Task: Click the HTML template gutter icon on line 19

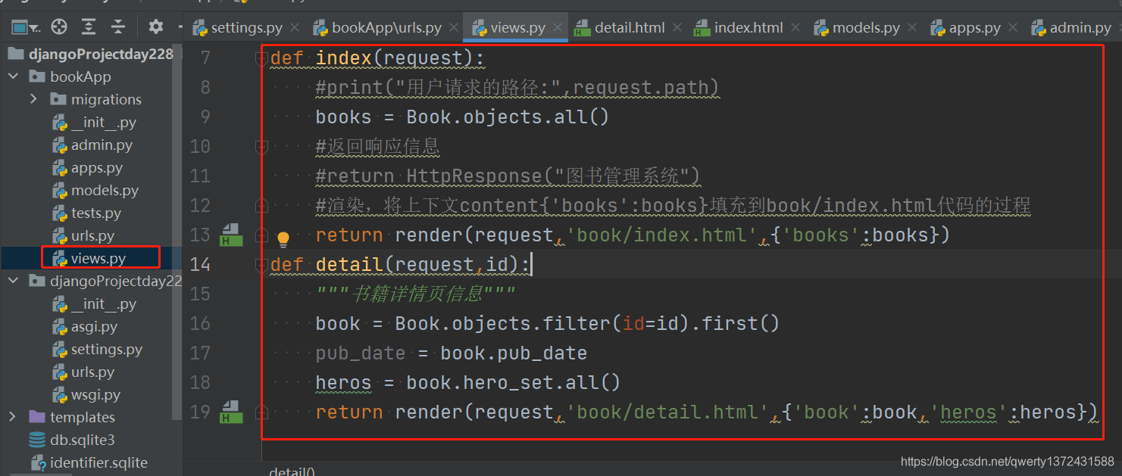Action: 231,412
